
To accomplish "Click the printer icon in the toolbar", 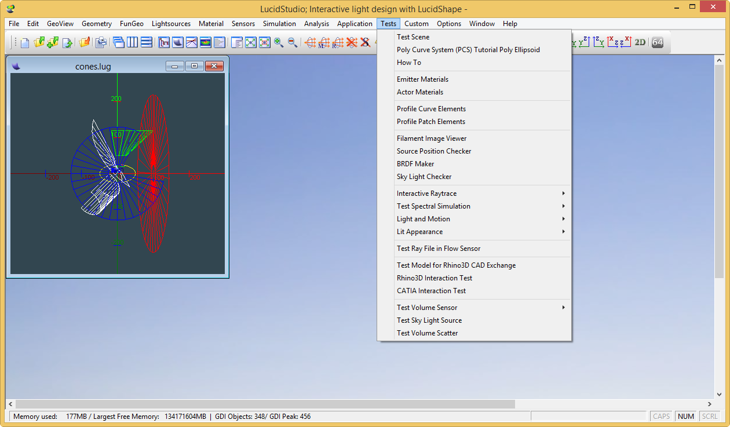I will 101,42.
